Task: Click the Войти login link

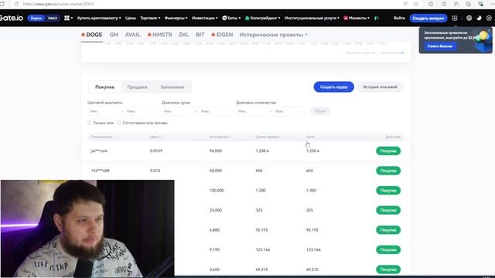Action: [399, 19]
